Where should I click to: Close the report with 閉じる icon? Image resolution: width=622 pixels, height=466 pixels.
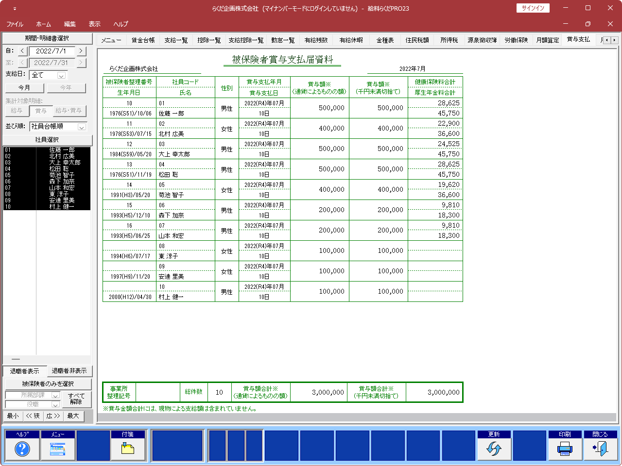[600, 445]
